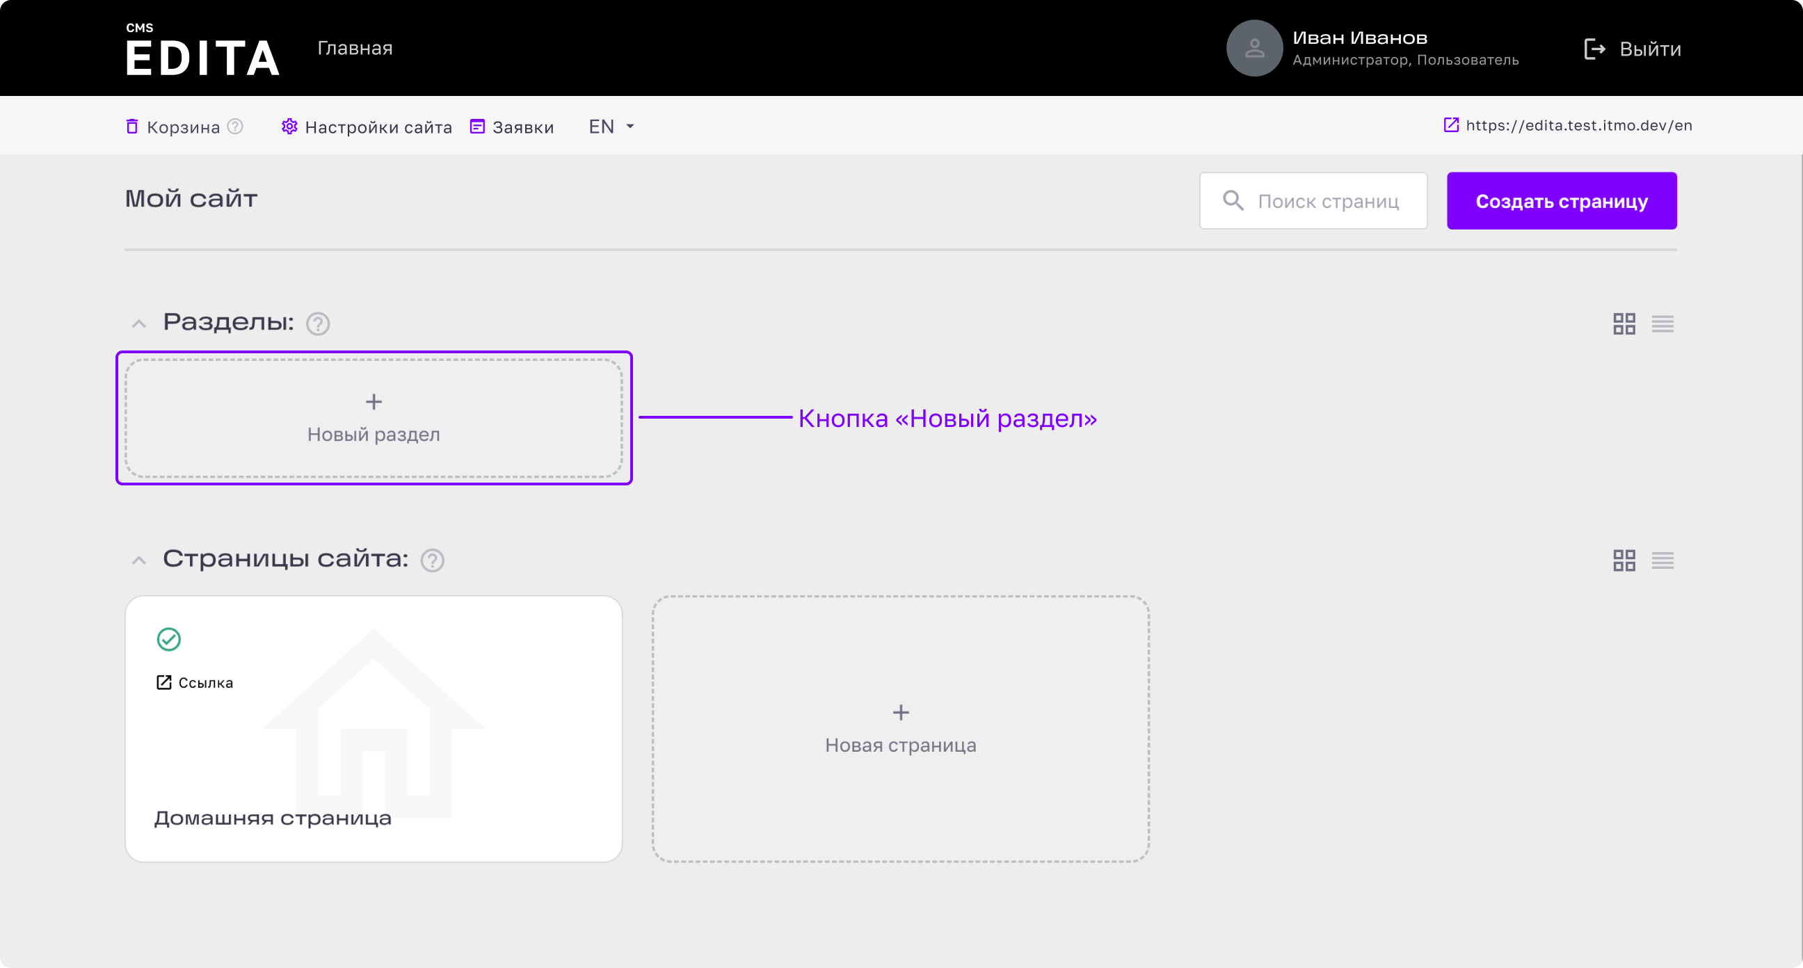Click the help icon beside Страницы сайта
This screenshot has height=968, width=1803.
point(432,560)
